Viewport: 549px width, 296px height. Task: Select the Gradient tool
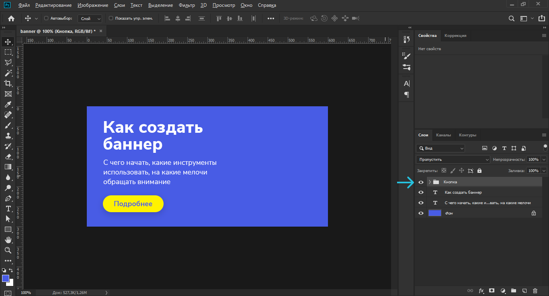tap(8, 167)
